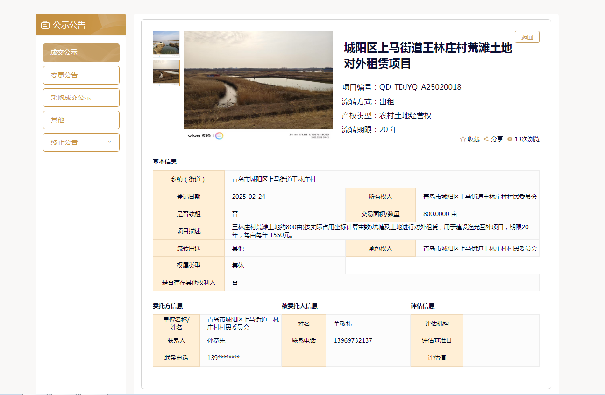Expand the 终止公告 chevron arrow
Screen dimensions: 605x395
tap(110, 142)
